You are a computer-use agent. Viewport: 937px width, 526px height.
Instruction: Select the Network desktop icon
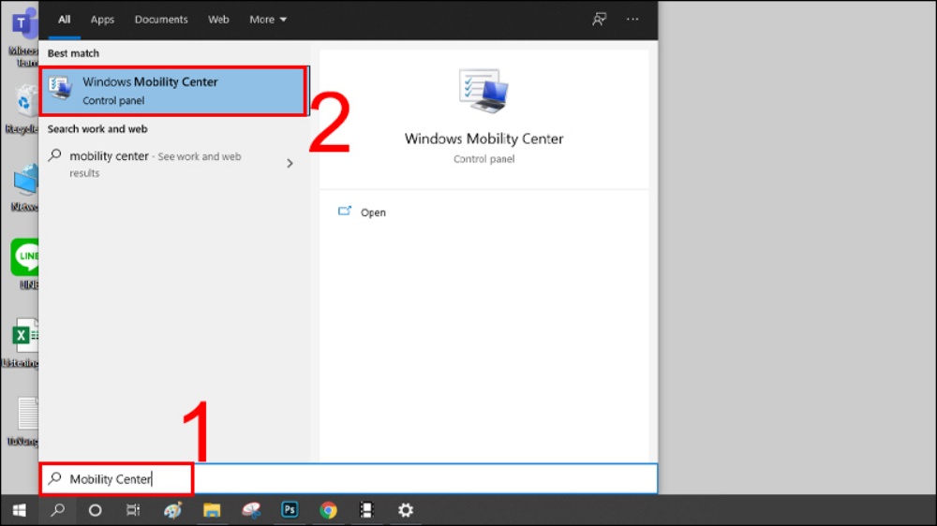(x=25, y=187)
